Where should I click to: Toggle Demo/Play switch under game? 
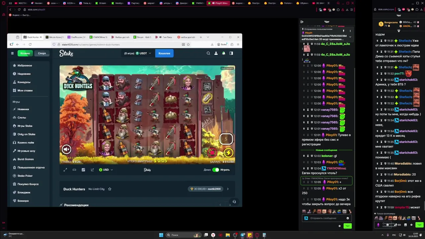[215, 170]
